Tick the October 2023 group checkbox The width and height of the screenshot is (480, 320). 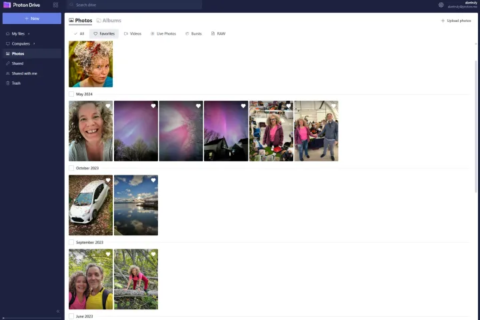tap(71, 168)
